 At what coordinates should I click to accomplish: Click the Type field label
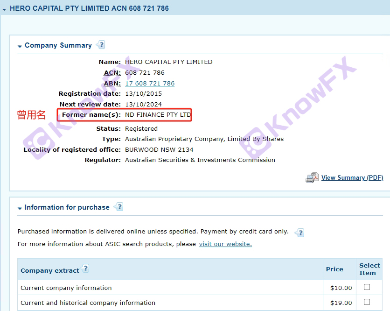click(x=111, y=139)
